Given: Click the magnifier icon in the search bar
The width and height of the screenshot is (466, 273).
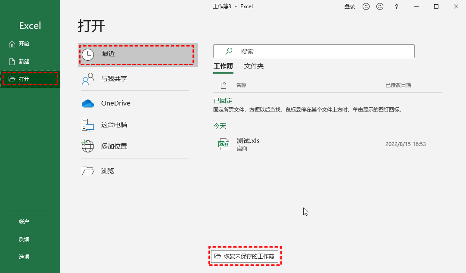Looking at the screenshot, I should point(228,51).
